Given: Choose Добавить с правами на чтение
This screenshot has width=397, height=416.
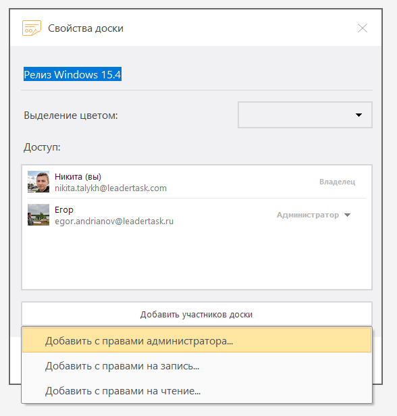Looking at the screenshot, I should pos(196,391).
